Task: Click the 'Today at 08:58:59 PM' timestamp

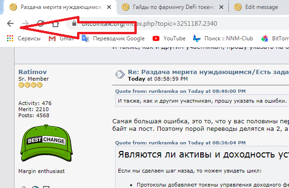Action: pos(158,79)
